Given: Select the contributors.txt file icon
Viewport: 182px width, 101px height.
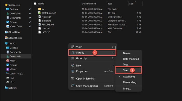Looking at the screenshot, I should 40,13.
